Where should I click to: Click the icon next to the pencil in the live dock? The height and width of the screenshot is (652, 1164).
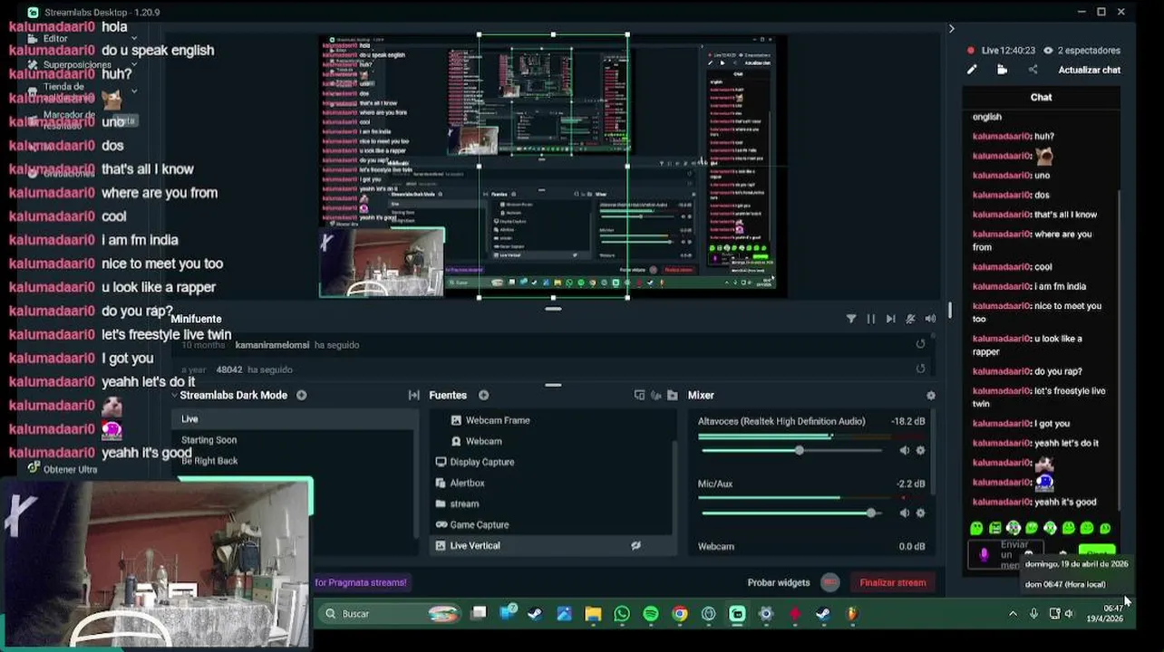1002,70
